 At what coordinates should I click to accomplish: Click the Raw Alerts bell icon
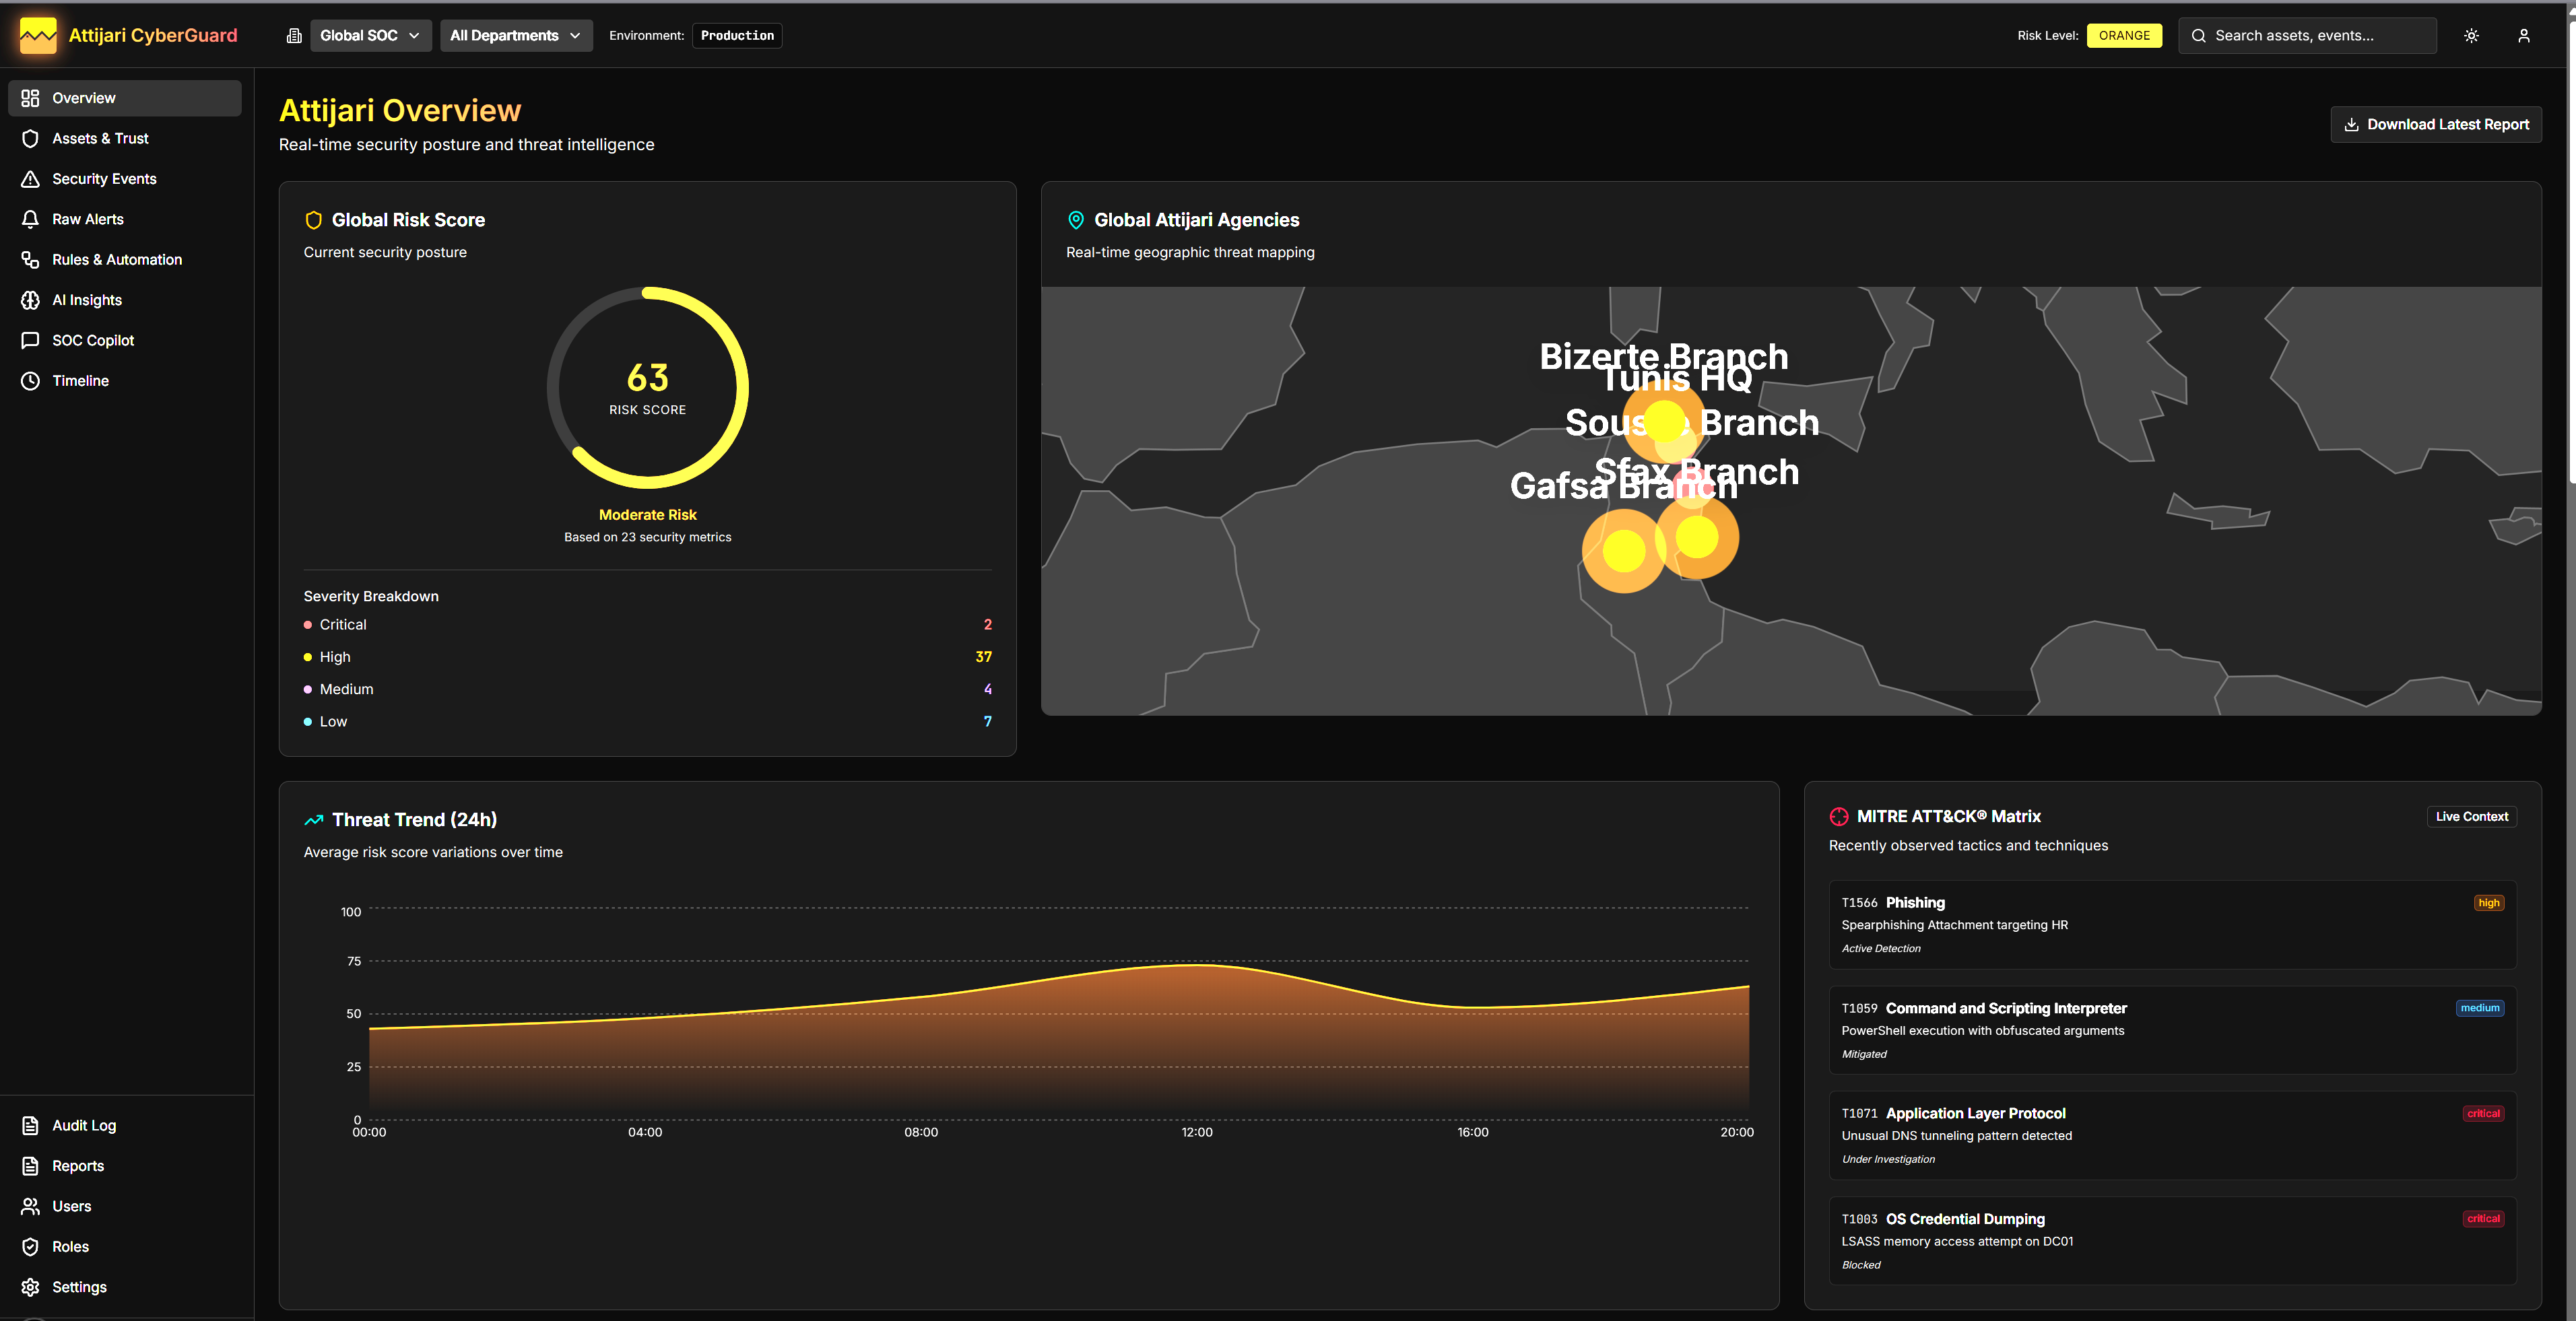pos(30,219)
